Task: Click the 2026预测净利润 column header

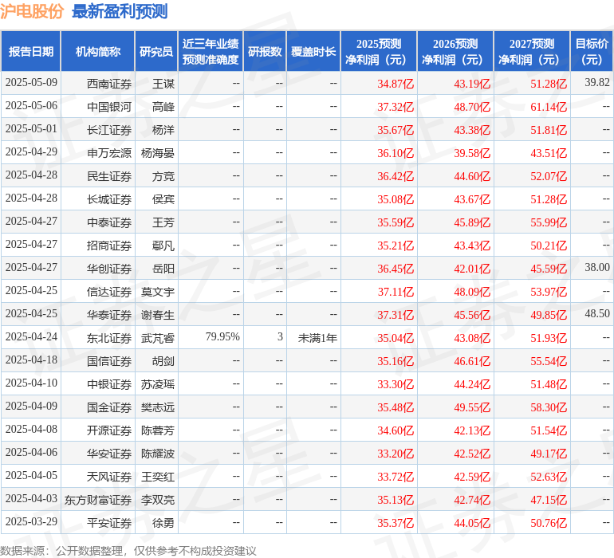Action: tap(455, 51)
